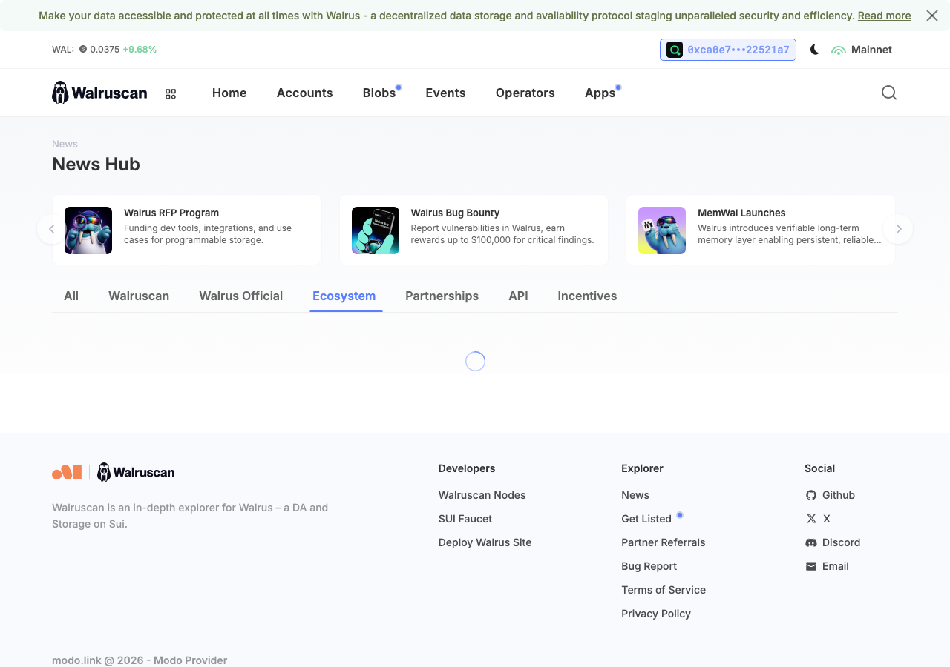Open Walruscan Nodes footer link
This screenshot has width=950, height=667.
[482, 495]
